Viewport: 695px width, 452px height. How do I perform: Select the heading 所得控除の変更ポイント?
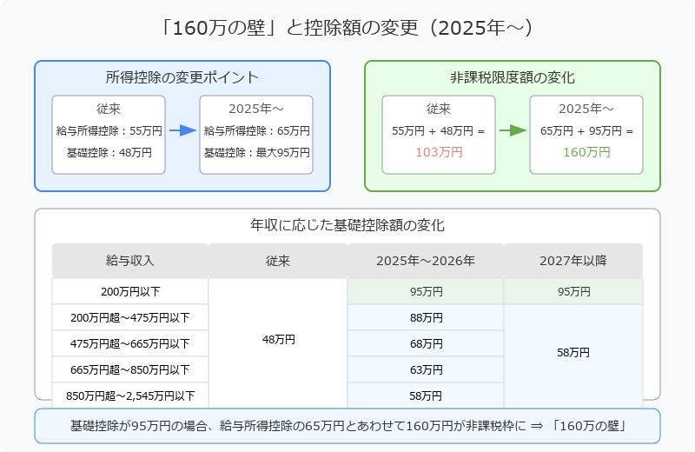[182, 77]
